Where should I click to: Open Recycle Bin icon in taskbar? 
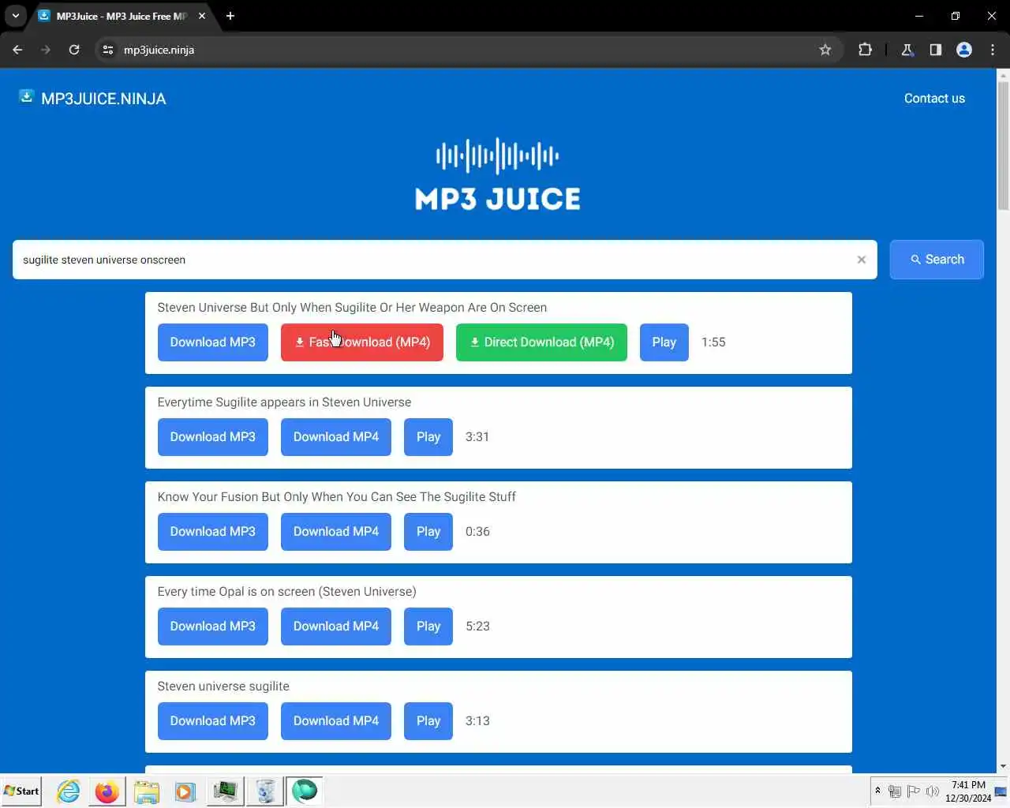pos(266,791)
